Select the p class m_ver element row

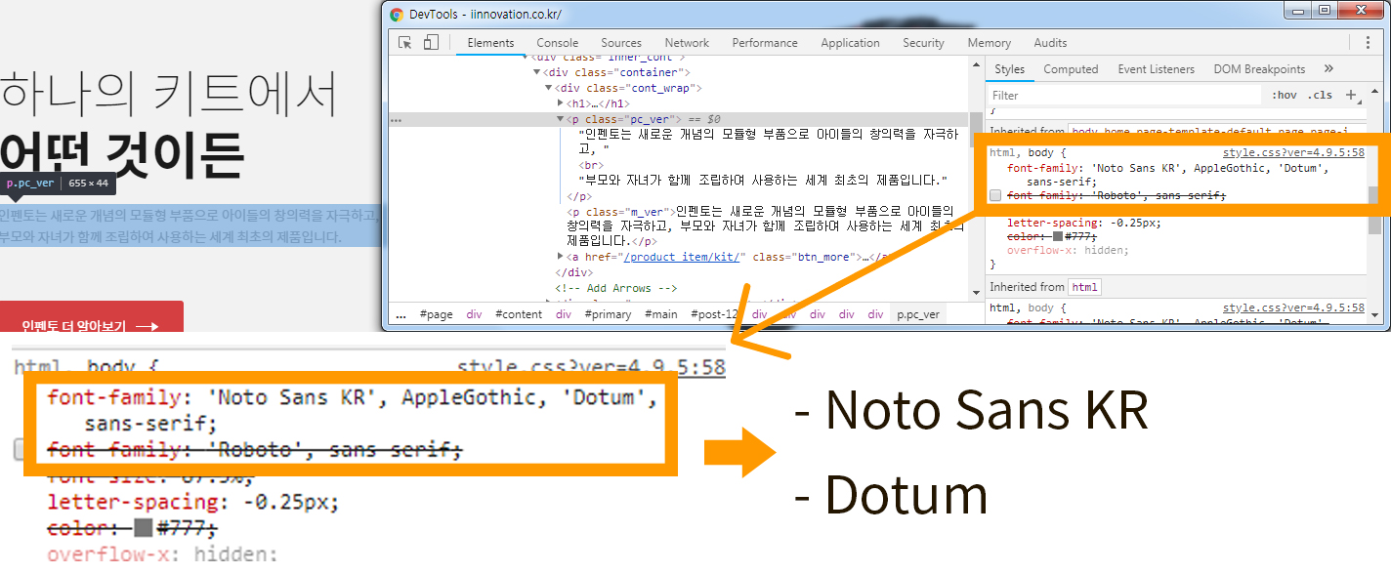tap(765, 225)
